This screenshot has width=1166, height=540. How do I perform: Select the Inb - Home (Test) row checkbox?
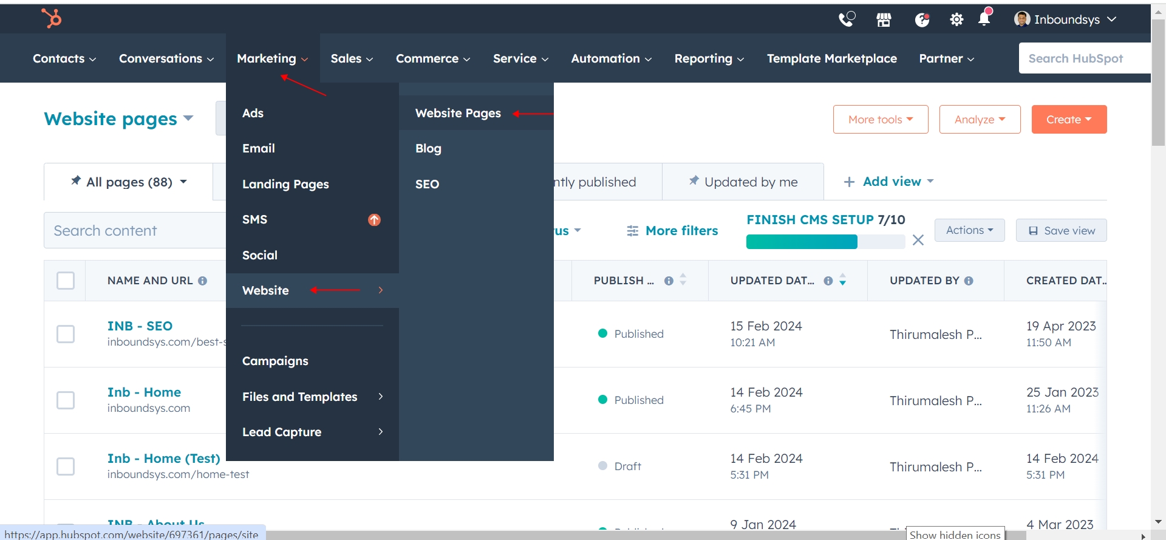tap(66, 467)
